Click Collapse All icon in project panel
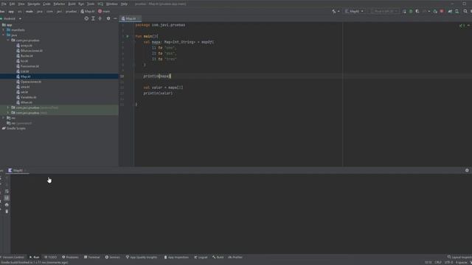472x265 pixels. coord(100,18)
